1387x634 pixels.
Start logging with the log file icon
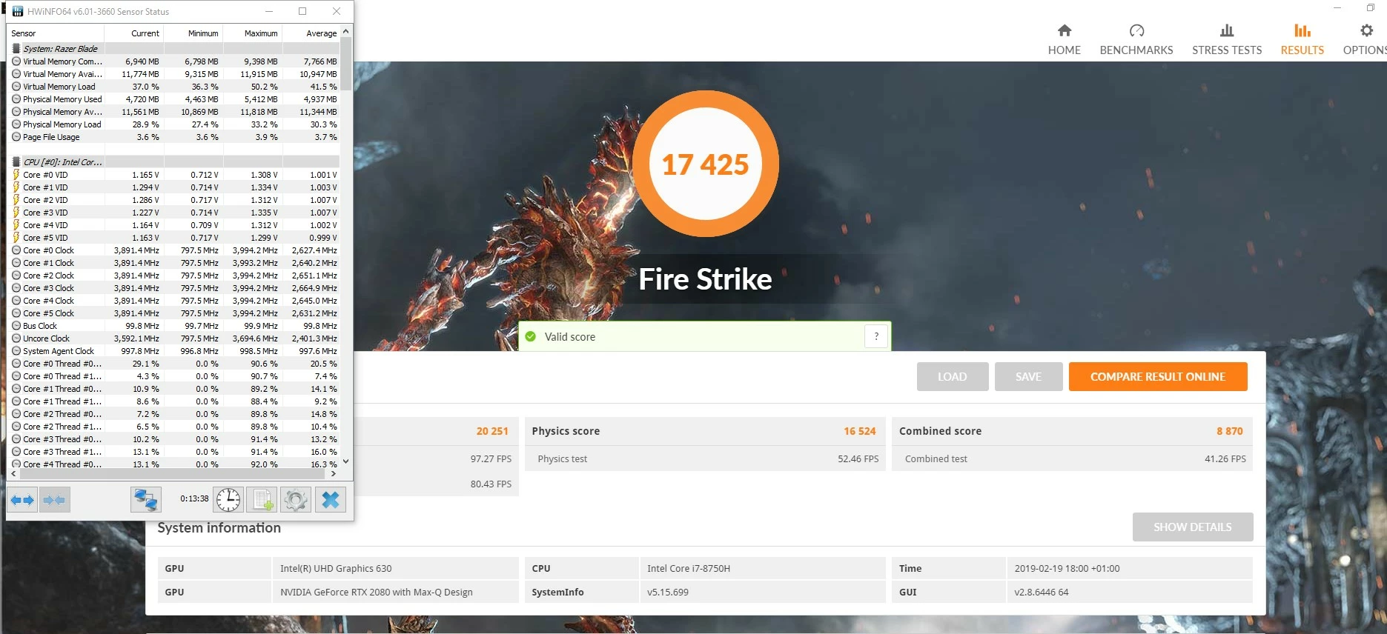[x=262, y=500]
